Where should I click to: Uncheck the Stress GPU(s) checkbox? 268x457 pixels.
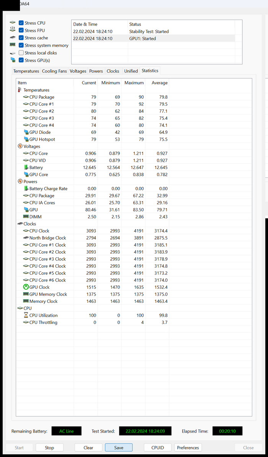[x=21, y=60]
